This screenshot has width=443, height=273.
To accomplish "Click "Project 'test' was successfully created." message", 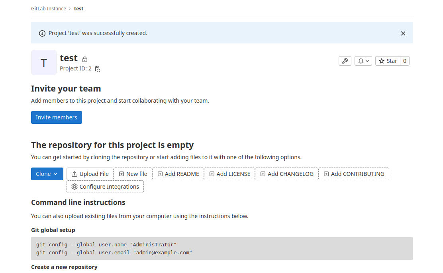I will pyautogui.click(x=98, y=33).
